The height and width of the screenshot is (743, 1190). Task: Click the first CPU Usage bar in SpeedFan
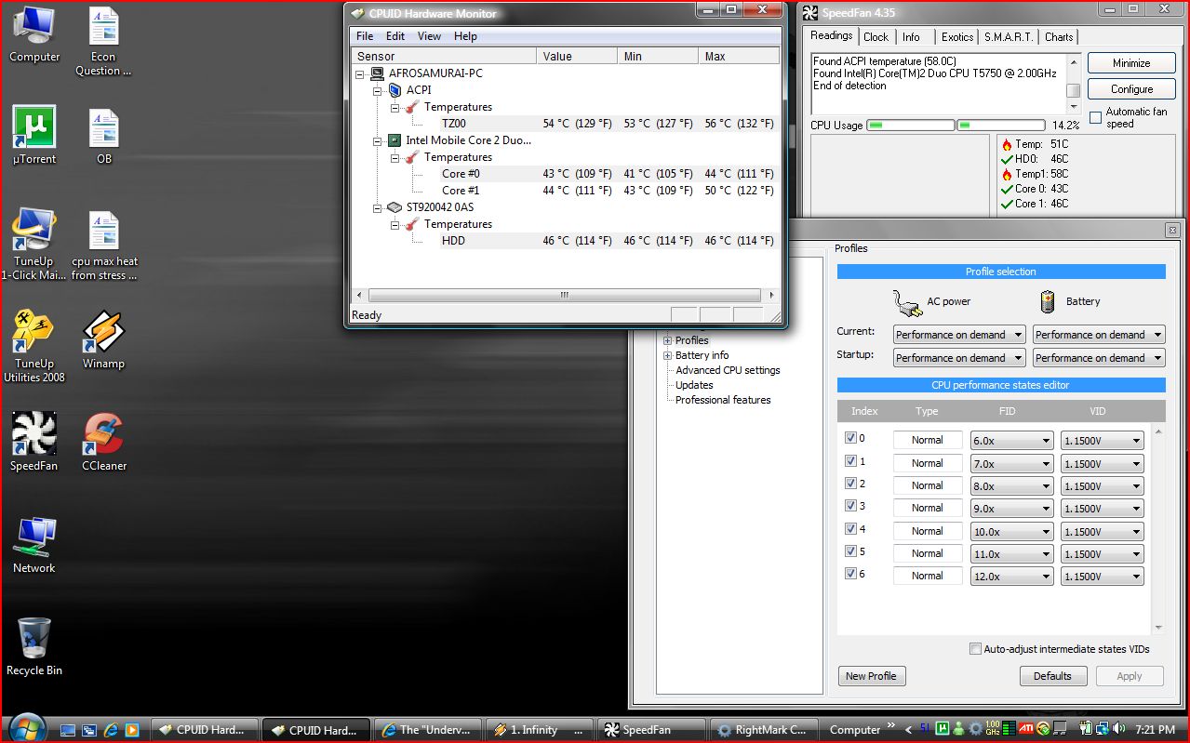point(909,125)
